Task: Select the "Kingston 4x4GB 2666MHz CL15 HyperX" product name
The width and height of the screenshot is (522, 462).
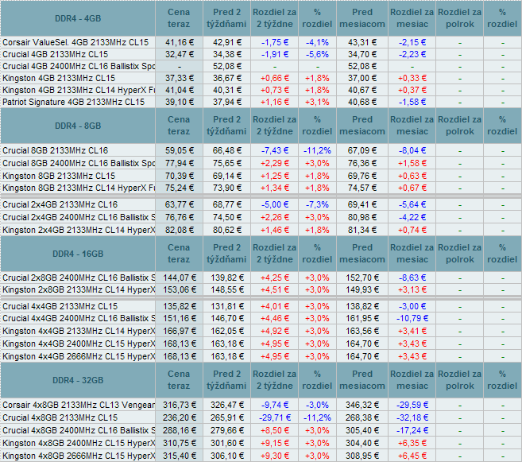Action: tap(79, 356)
